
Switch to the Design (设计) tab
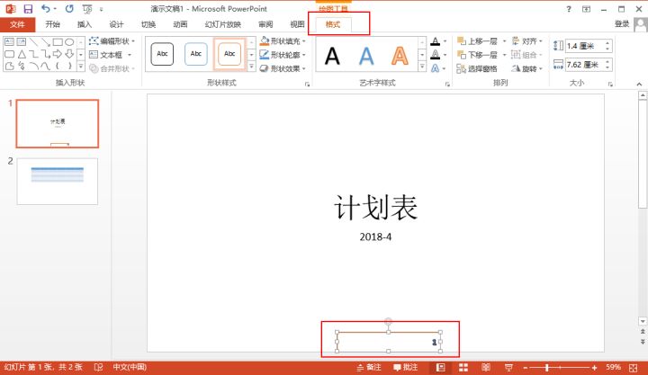coord(116,24)
